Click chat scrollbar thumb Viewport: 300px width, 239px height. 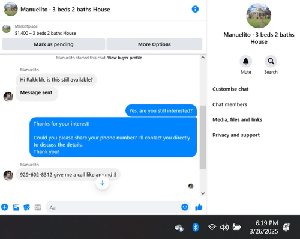click(x=203, y=138)
